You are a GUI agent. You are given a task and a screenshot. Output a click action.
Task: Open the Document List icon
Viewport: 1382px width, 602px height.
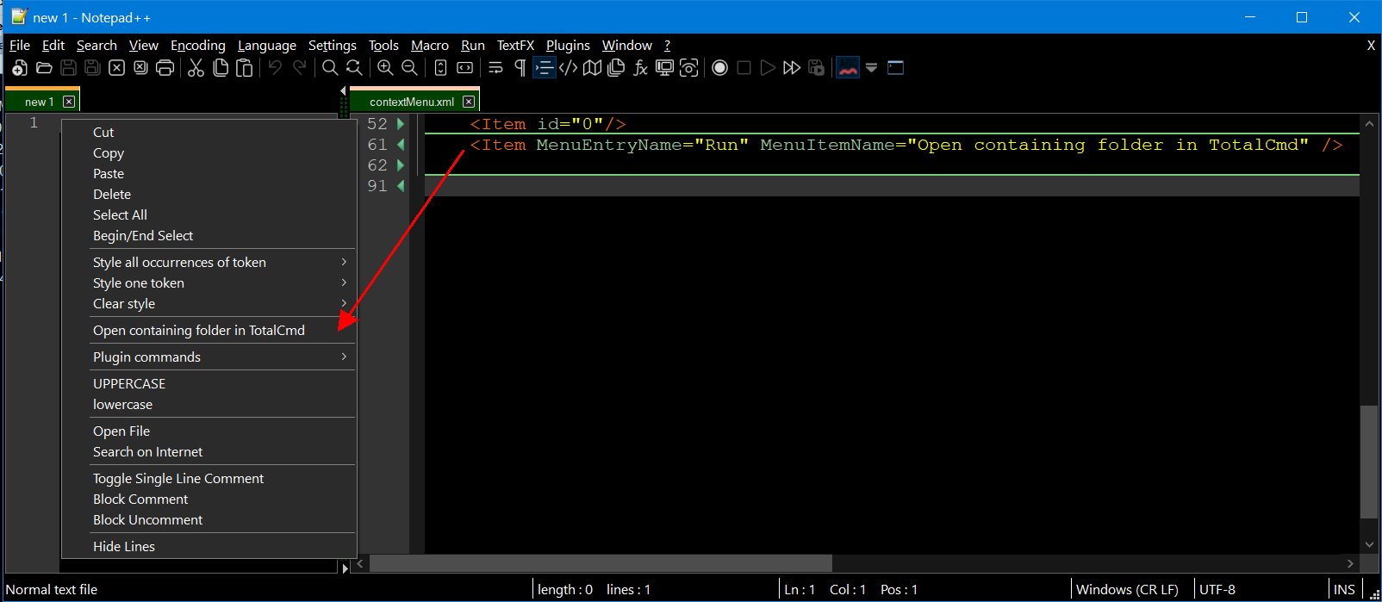point(616,68)
